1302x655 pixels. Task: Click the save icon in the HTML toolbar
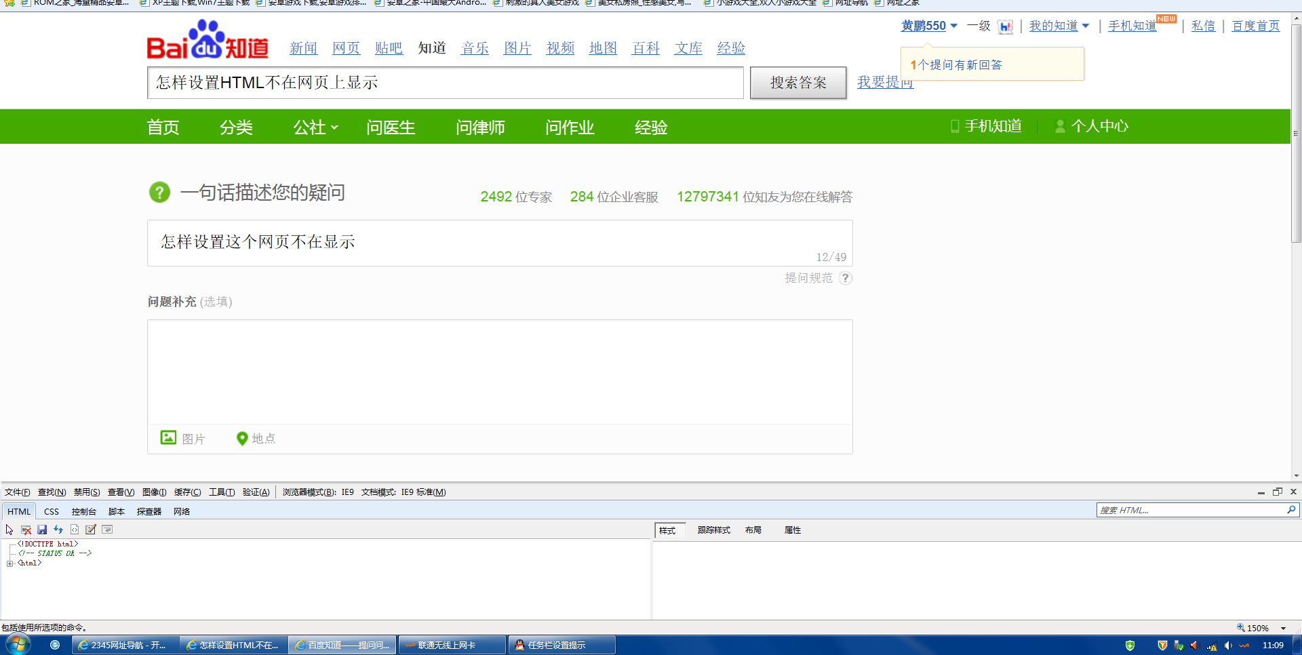tap(41, 530)
